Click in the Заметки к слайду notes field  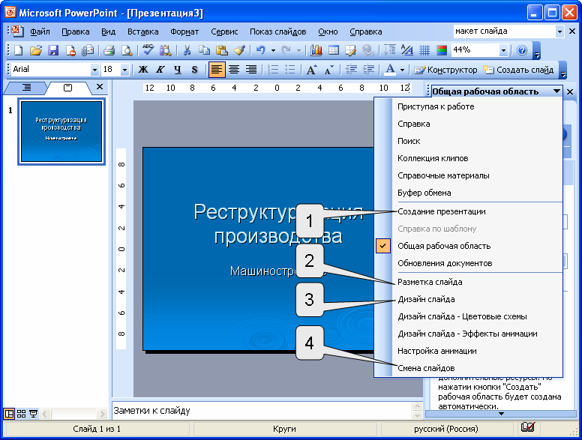pyautogui.click(x=262, y=411)
